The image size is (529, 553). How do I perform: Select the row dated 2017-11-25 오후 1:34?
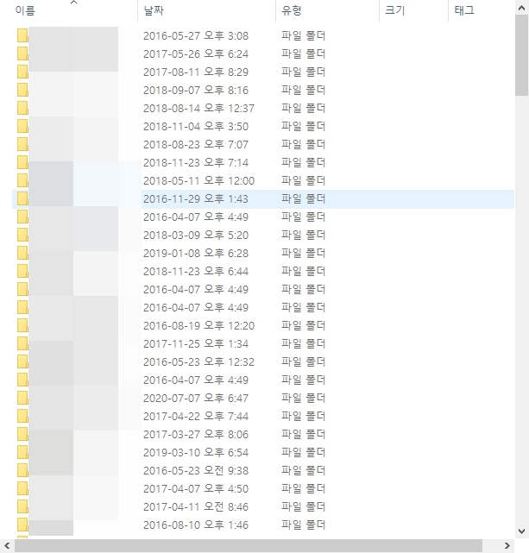point(263,344)
